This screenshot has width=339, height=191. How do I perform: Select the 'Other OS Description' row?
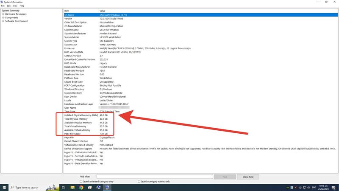click(200, 22)
